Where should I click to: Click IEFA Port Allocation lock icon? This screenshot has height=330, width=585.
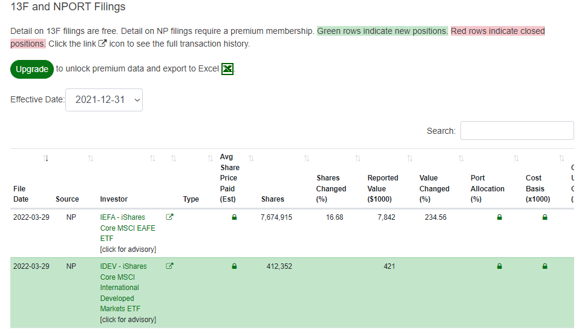click(499, 217)
